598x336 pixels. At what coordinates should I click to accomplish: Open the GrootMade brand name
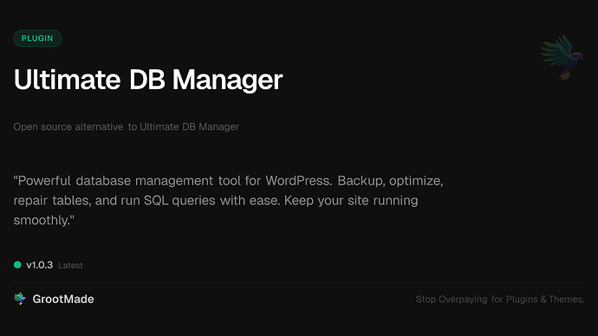click(63, 299)
